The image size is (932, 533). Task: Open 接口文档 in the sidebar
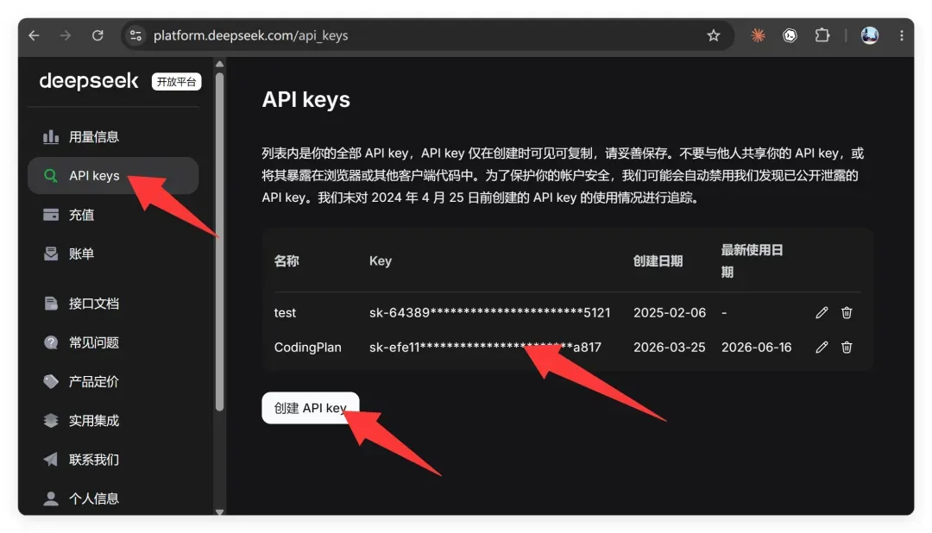pos(113,304)
